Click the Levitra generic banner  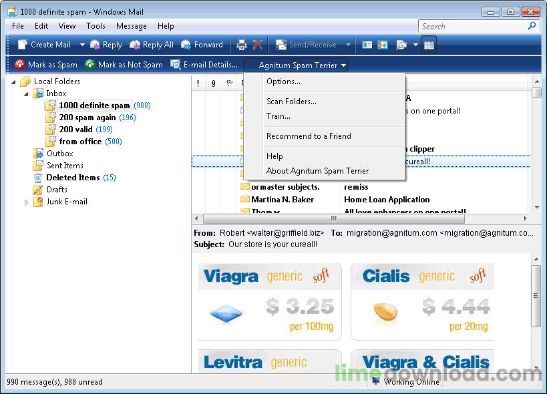coord(270,361)
